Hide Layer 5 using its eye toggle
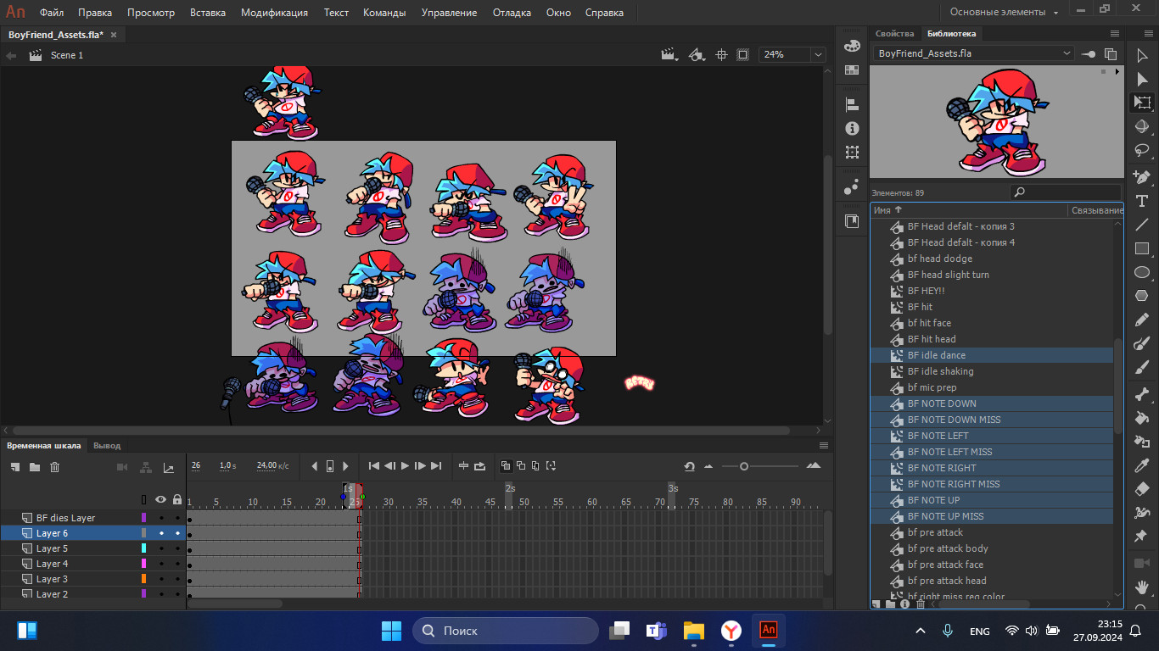 coord(160,548)
